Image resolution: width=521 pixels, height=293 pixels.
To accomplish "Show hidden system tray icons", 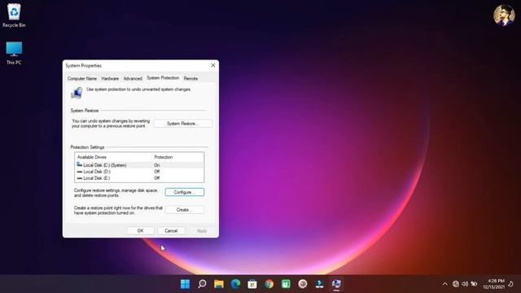I will (445, 284).
